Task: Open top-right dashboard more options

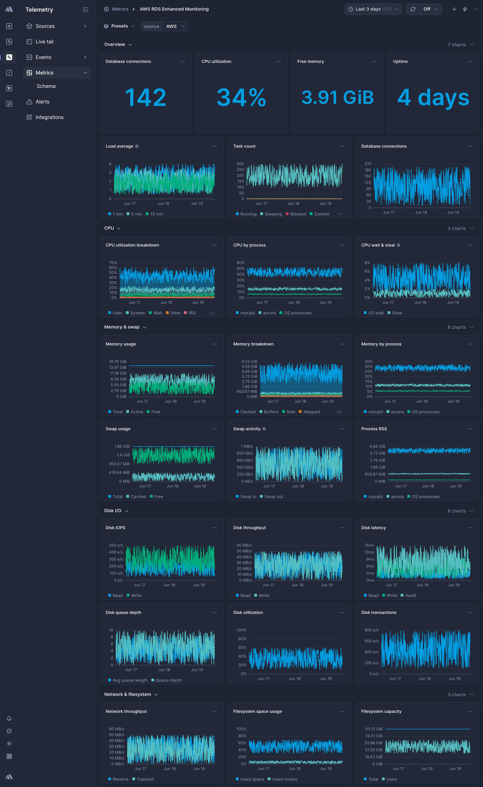Action: [x=476, y=9]
